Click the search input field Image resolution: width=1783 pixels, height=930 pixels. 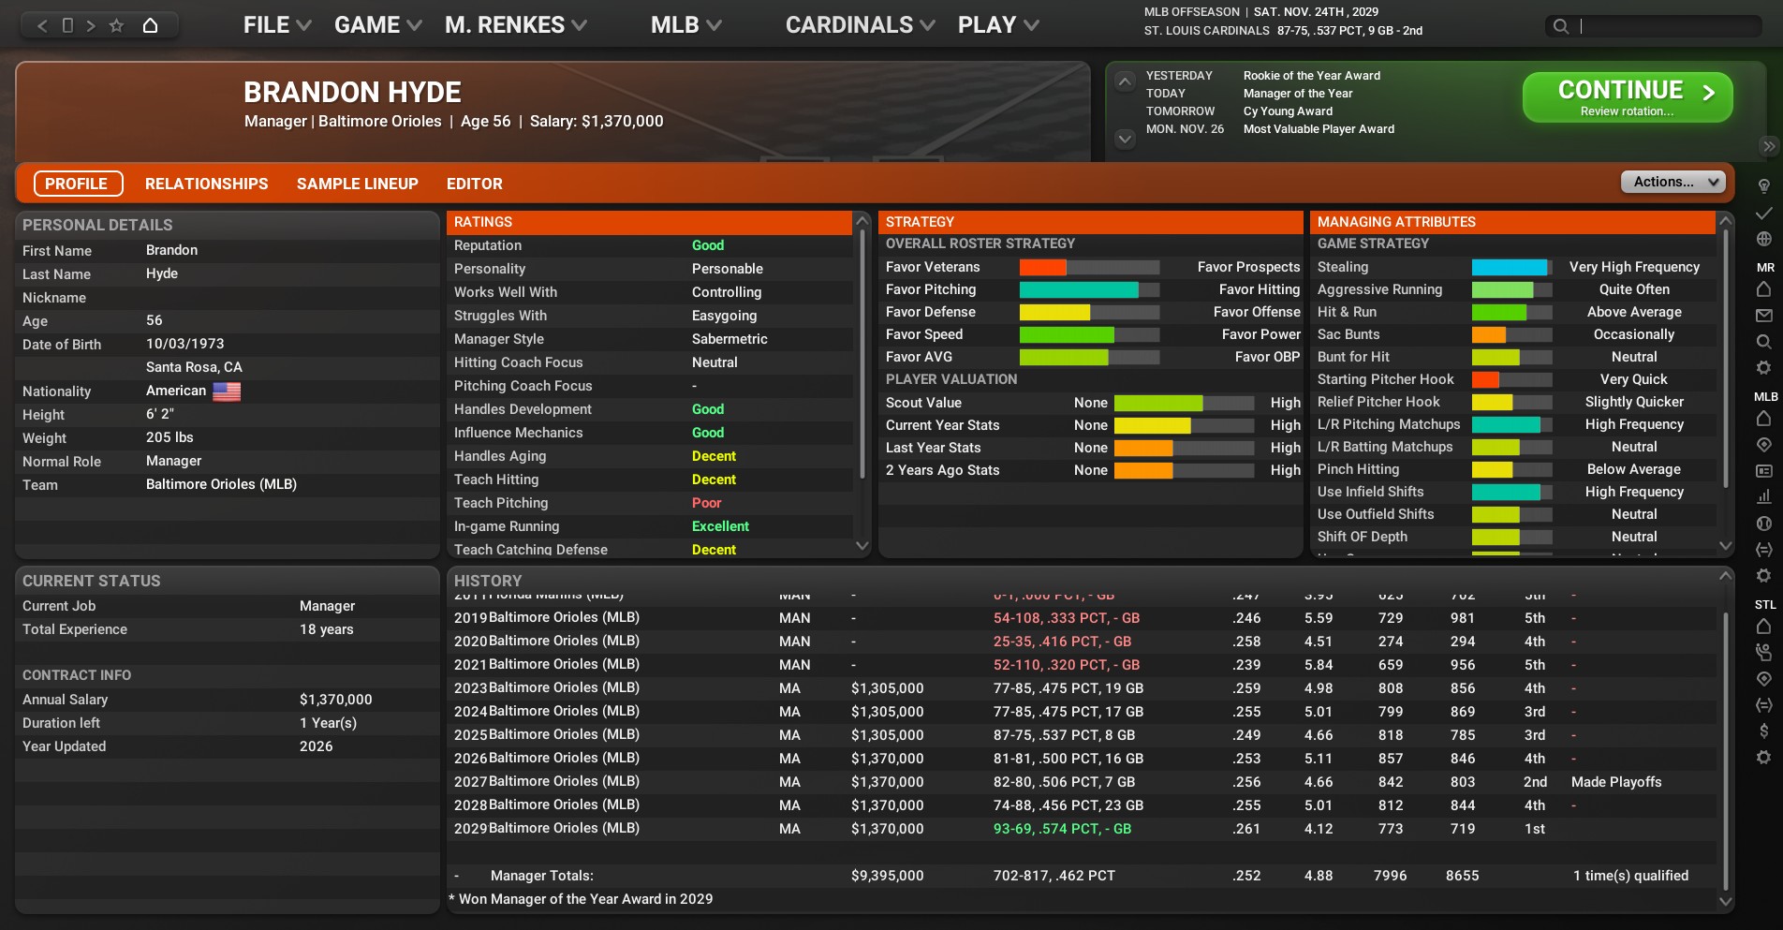pos(1667,26)
